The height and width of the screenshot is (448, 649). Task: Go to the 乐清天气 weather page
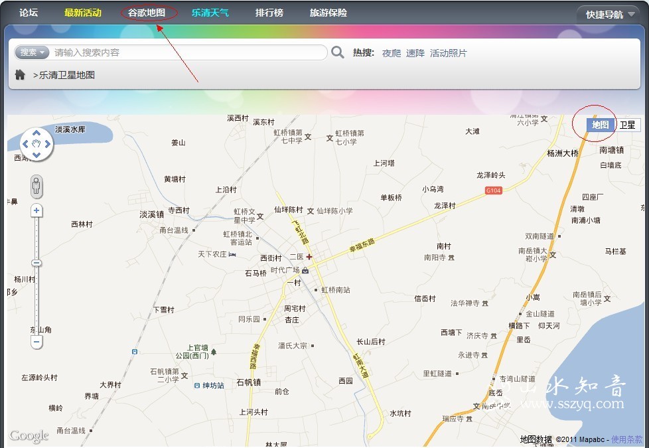(x=210, y=13)
